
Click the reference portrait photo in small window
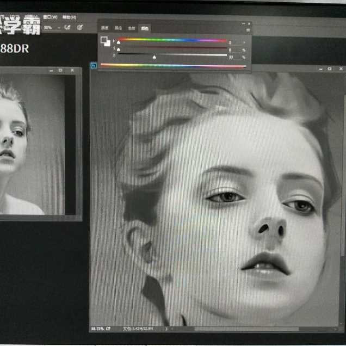click(33, 145)
